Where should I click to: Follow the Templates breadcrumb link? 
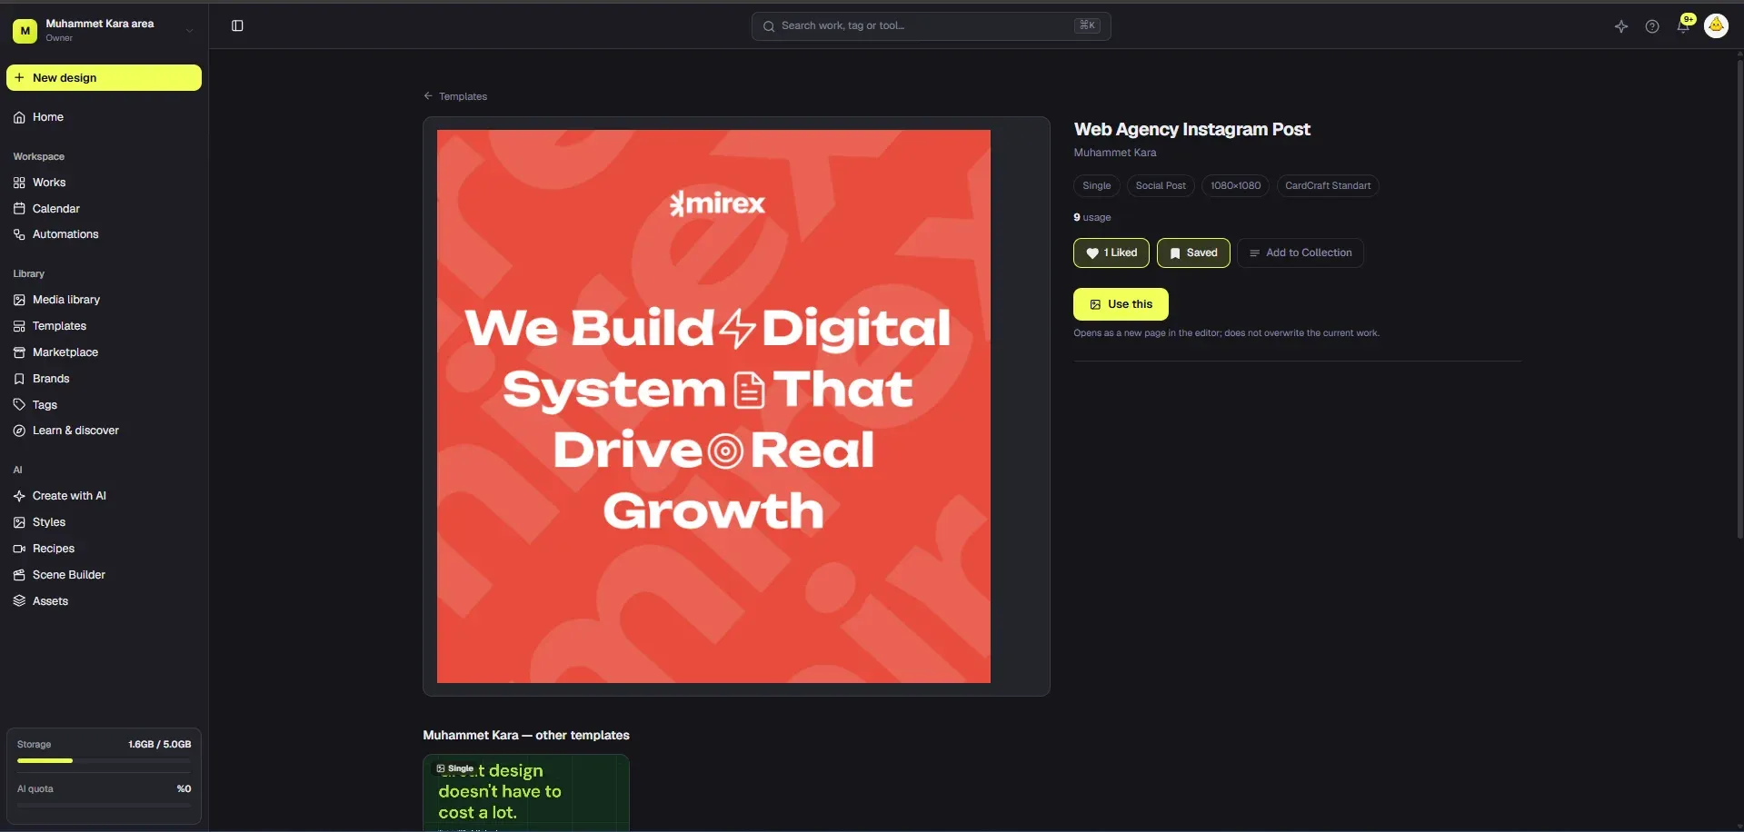[463, 96]
